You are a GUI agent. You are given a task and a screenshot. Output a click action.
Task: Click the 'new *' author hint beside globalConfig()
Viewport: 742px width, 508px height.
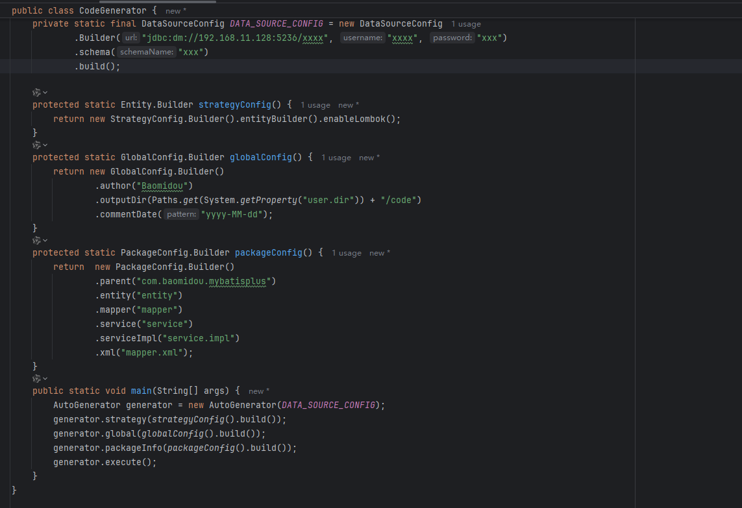point(369,158)
